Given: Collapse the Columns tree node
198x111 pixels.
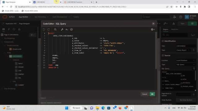Looking at the screenshot, I should pos(11,60).
